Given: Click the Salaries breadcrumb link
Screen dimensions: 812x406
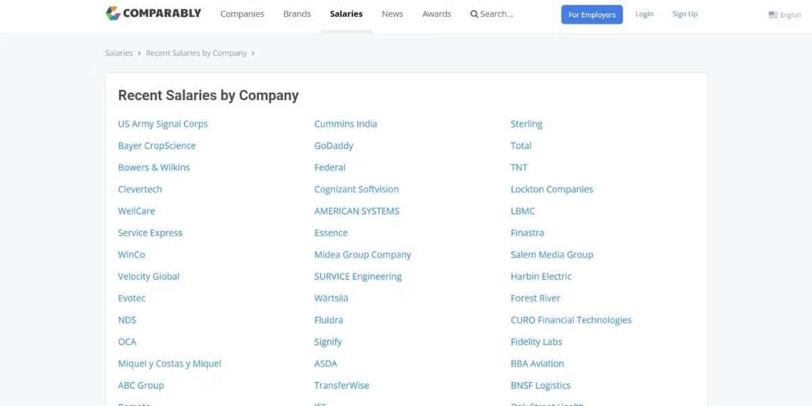Looking at the screenshot, I should (x=119, y=53).
